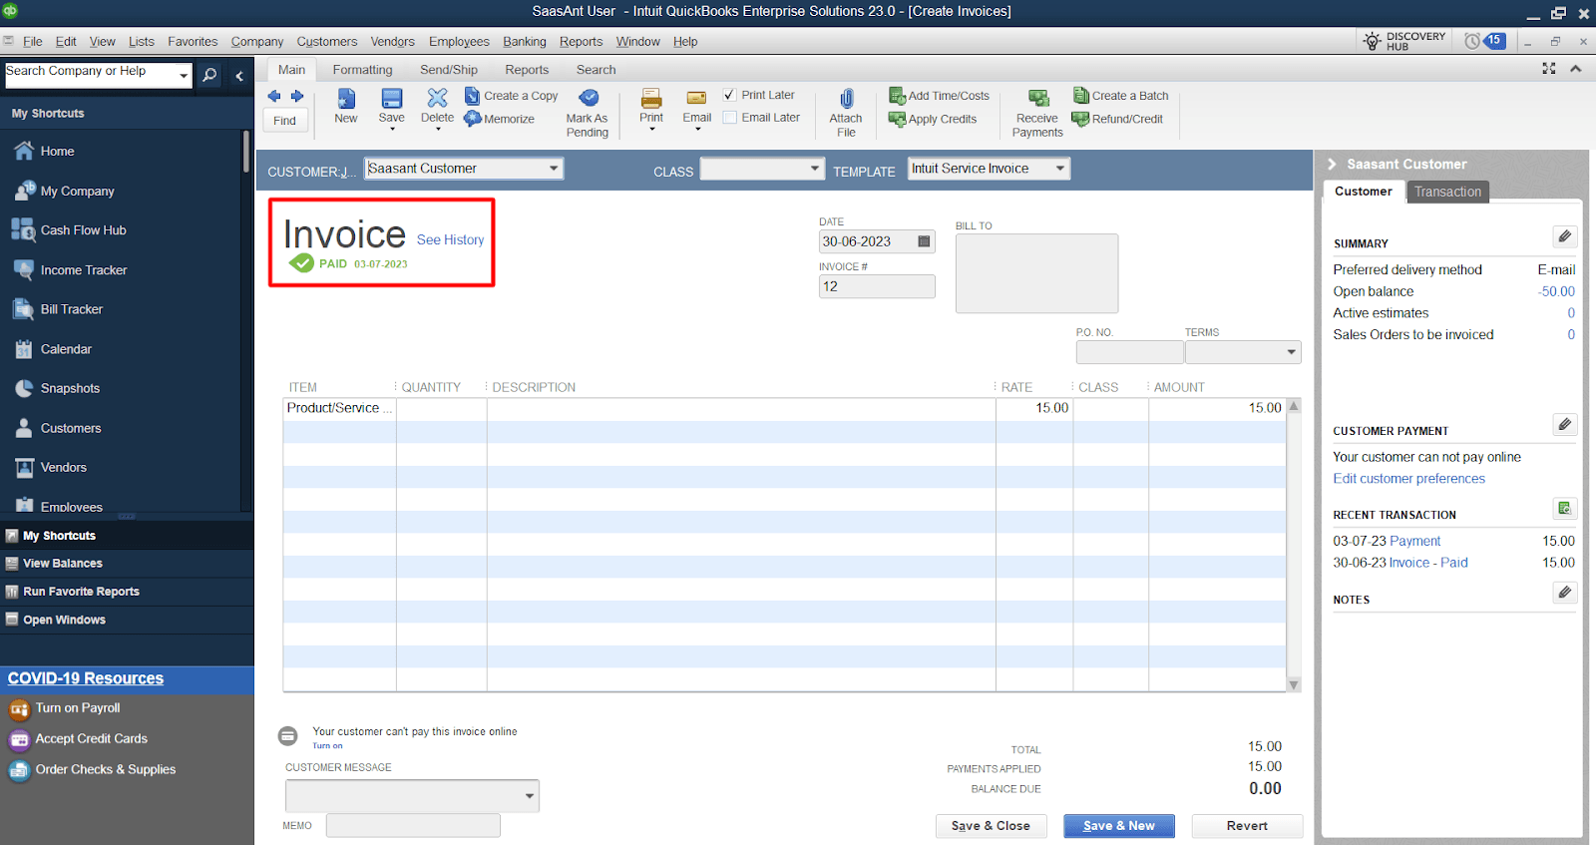
Task: Switch to Send/Ship tab
Action: [x=449, y=70]
